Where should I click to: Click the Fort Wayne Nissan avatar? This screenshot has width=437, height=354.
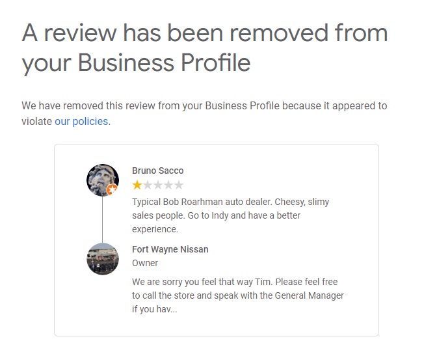coord(102,258)
